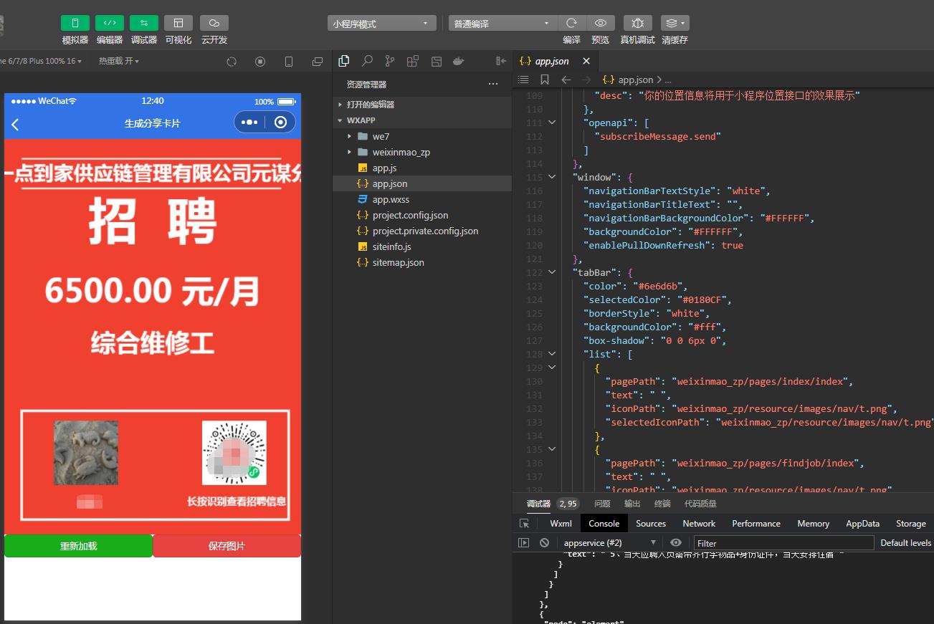This screenshot has height=624, width=934.
Task: Clear the console with the no-entry icon
Action: click(545, 542)
